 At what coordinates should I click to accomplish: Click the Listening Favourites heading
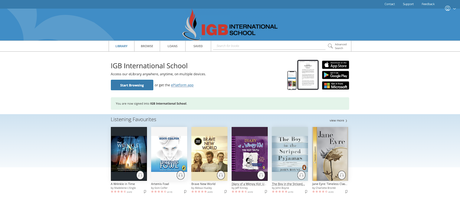(x=133, y=119)
